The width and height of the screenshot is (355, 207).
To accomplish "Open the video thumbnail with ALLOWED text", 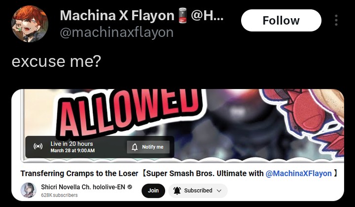I will (182, 126).
